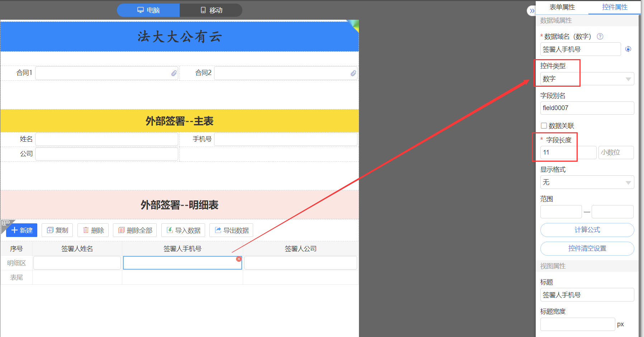Open the 表单属性 tab
This screenshot has width=644, height=337.
click(562, 7)
